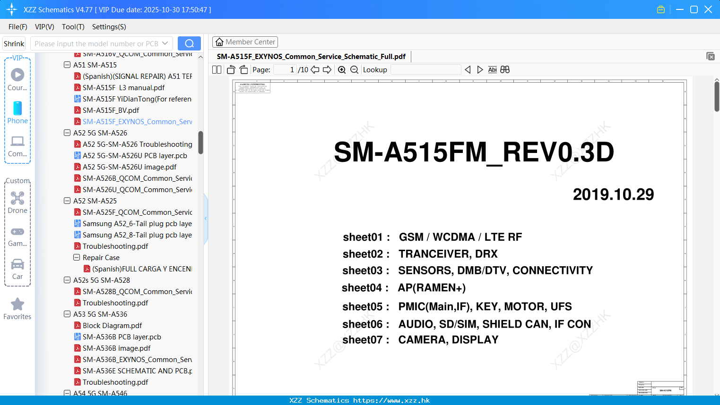
Task: Open the binoculars search icon
Action: click(505, 70)
